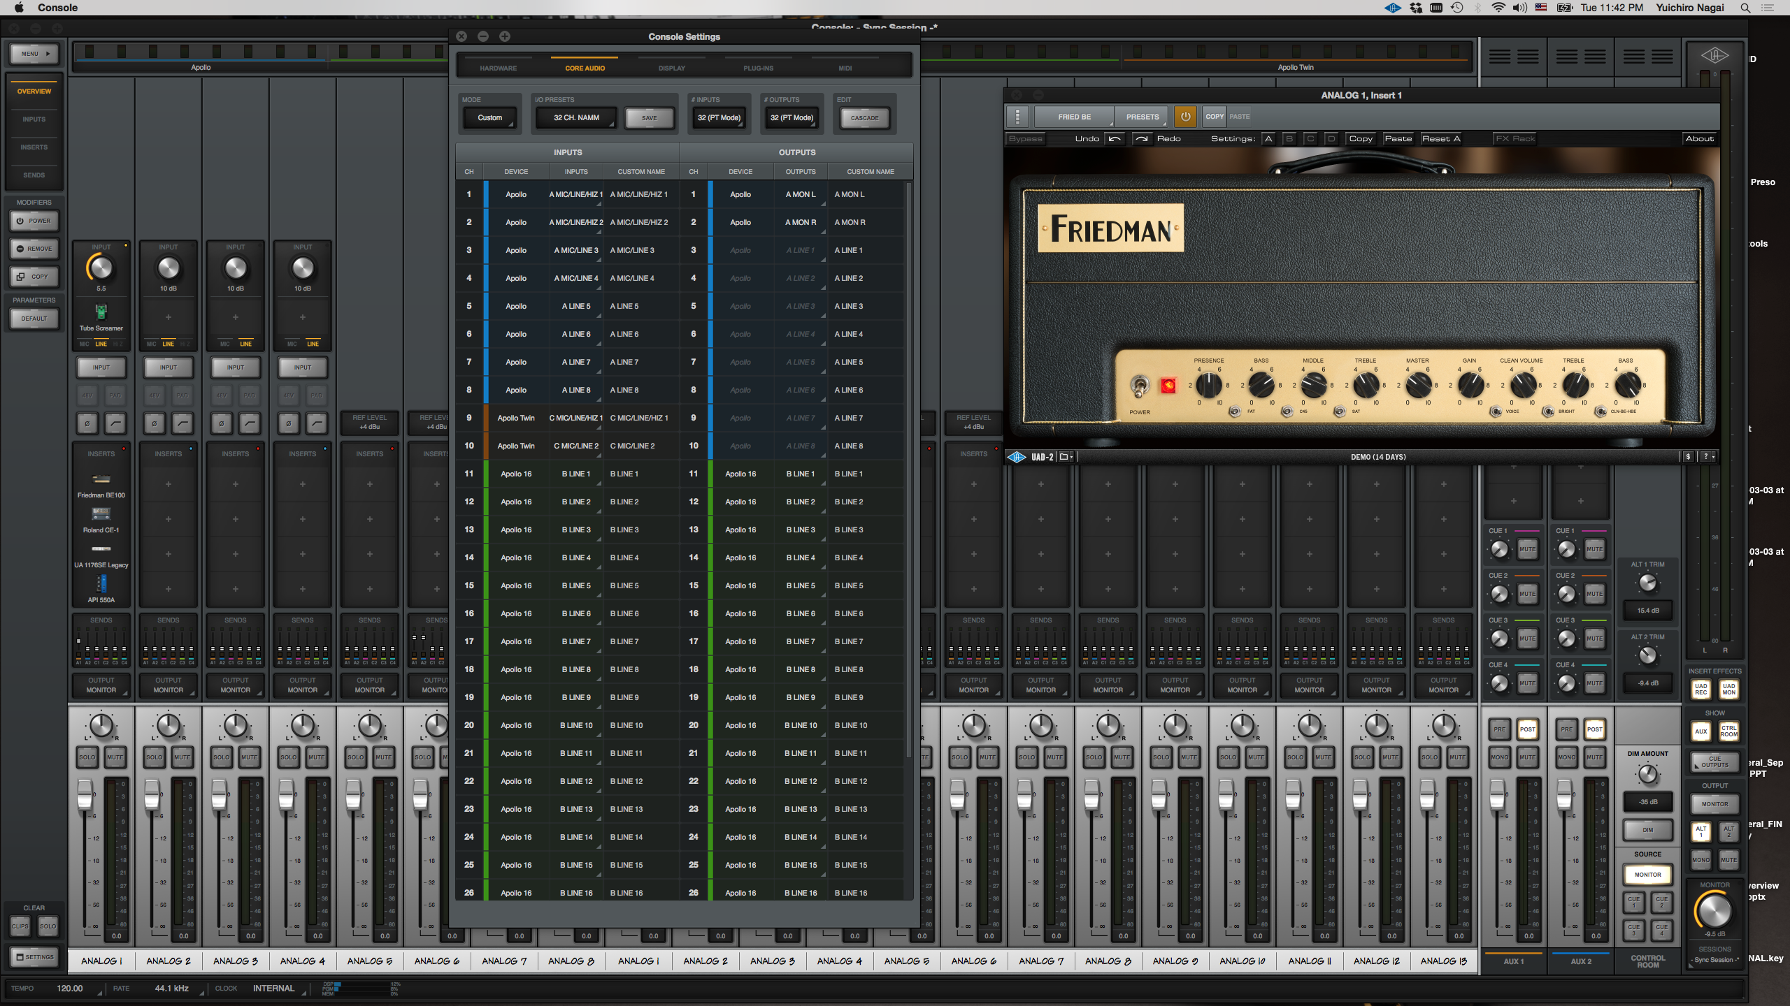Set AUX 1 to PRE
The width and height of the screenshot is (1790, 1006).
point(1499,729)
